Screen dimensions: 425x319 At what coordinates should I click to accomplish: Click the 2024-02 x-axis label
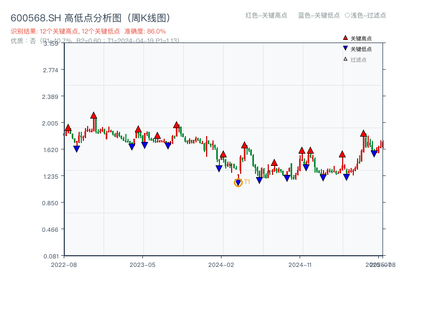[x=221, y=265]
